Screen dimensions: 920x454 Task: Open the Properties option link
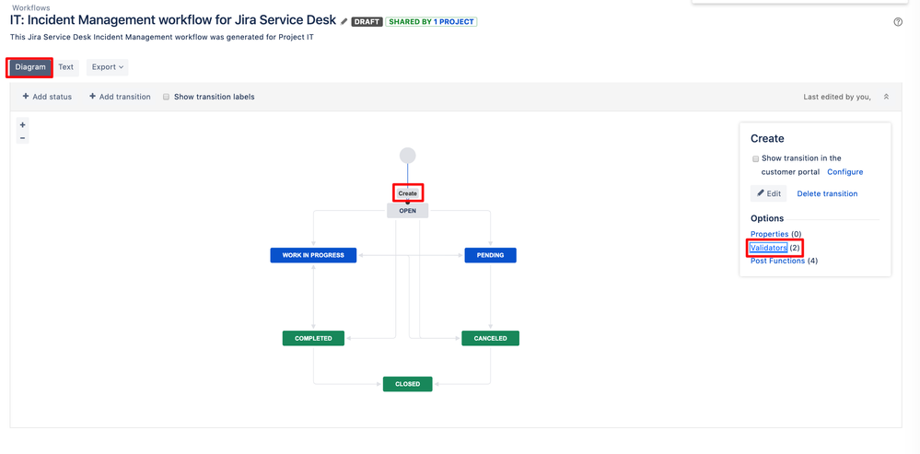pos(769,234)
